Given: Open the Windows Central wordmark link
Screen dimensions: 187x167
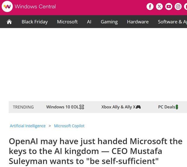Looking at the screenshot, I should coord(35,6).
